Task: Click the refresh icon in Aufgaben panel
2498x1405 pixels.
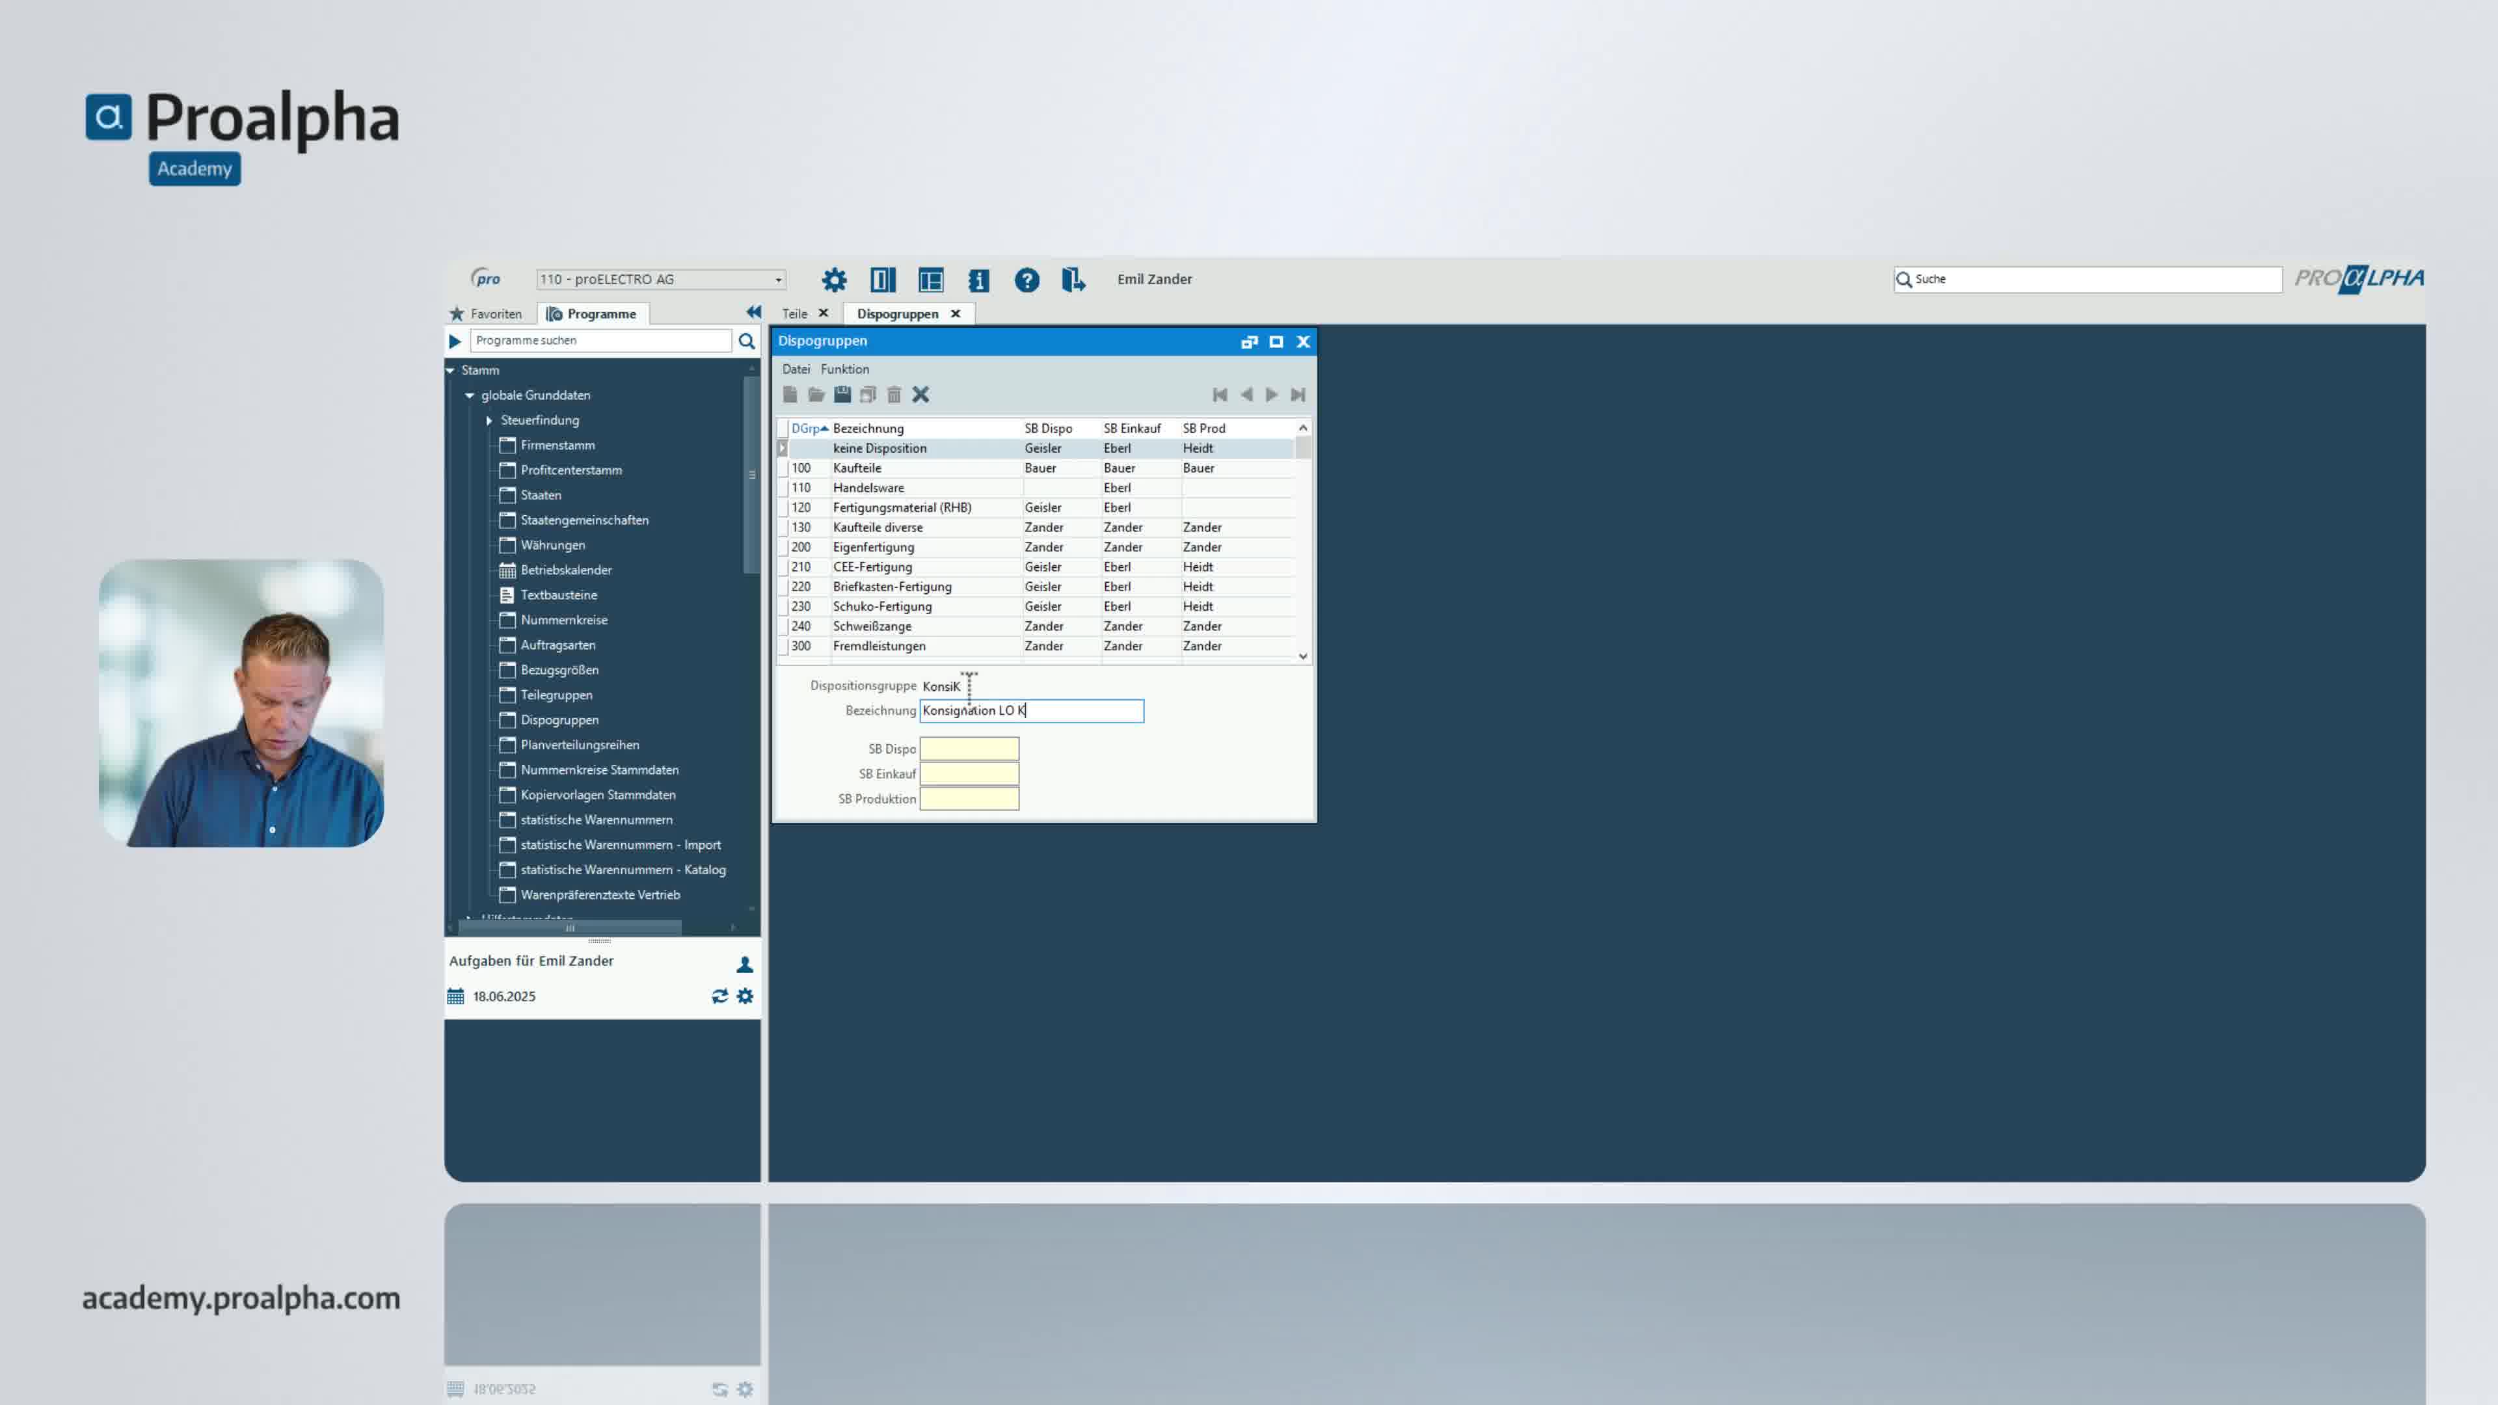Action: 719,996
